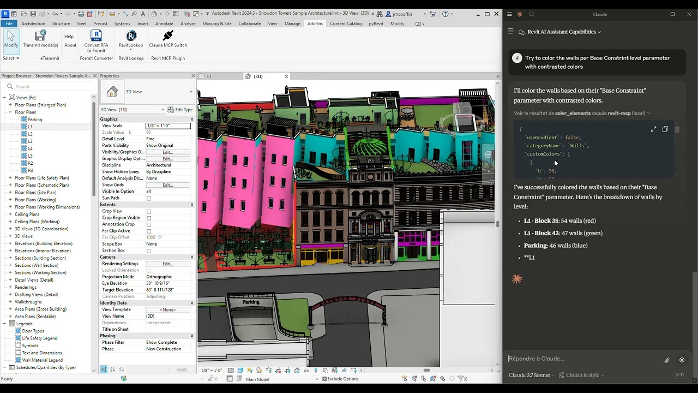Uncheck Exclude Options in status bar
This screenshot has height=393, width=698.
[324, 379]
